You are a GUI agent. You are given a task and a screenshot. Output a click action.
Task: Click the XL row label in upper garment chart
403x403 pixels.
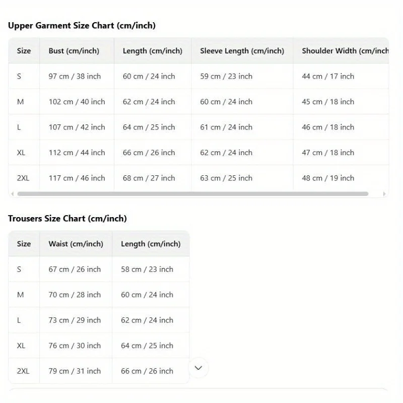click(21, 153)
